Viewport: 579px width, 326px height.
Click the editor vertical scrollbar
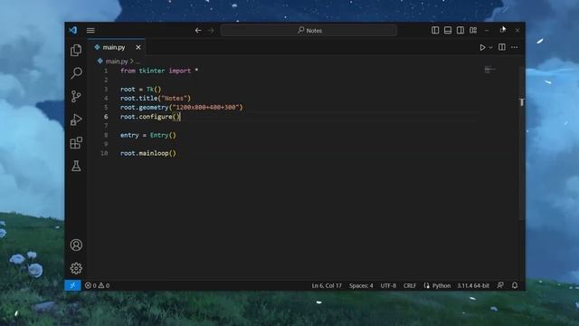point(521,143)
